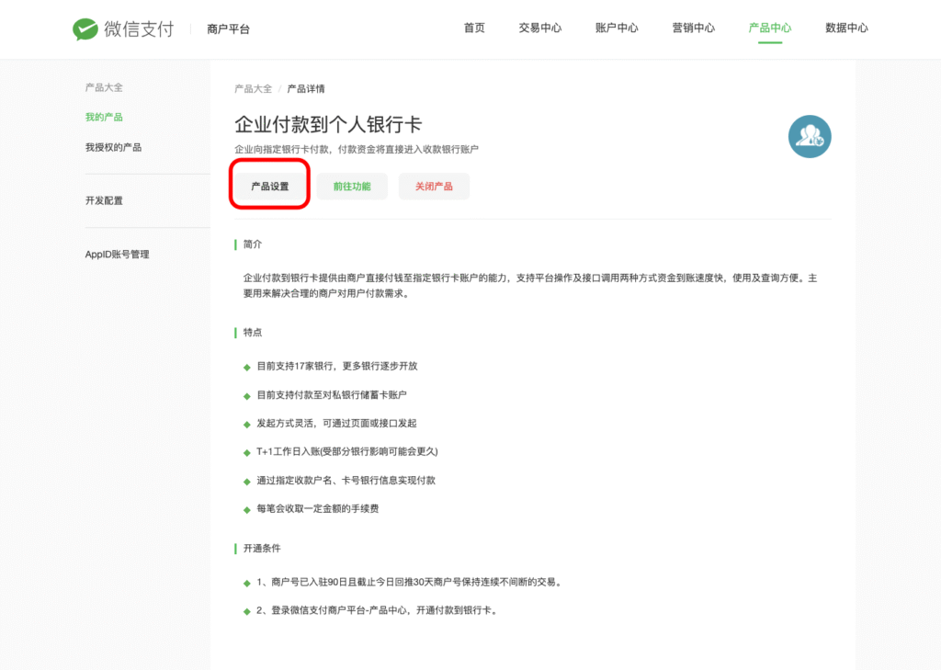The height and width of the screenshot is (670, 941).
Task: Open 数据中心 from the navigation bar
Action: [x=846, y=28]
